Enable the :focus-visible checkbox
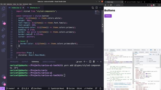The height and width of the screenshot is (90, 161). point(147,62)
